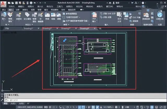Click the 参考底图图层 button

point(70,14)
